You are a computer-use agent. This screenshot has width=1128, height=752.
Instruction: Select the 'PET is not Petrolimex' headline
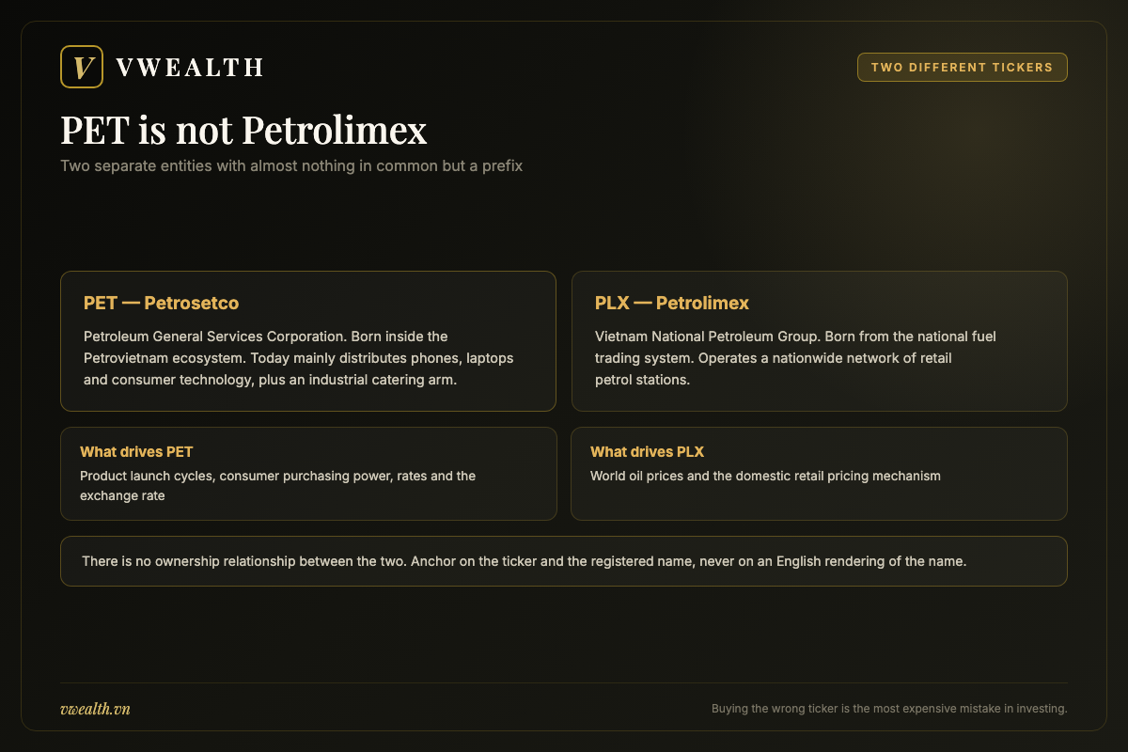243,130
